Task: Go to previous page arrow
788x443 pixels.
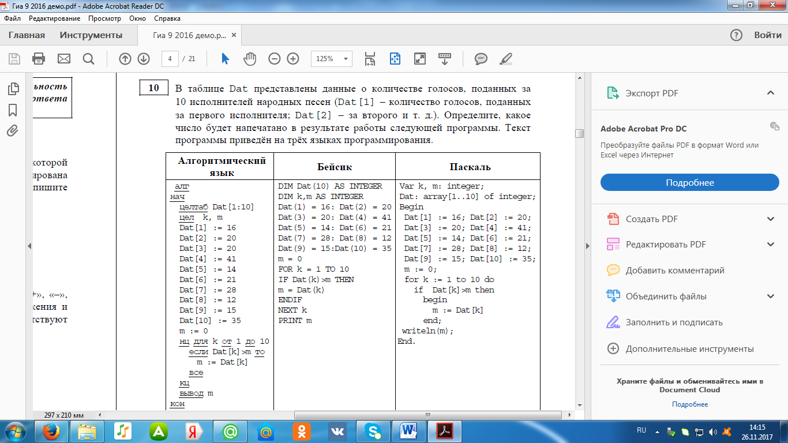Action: [125, 59]
